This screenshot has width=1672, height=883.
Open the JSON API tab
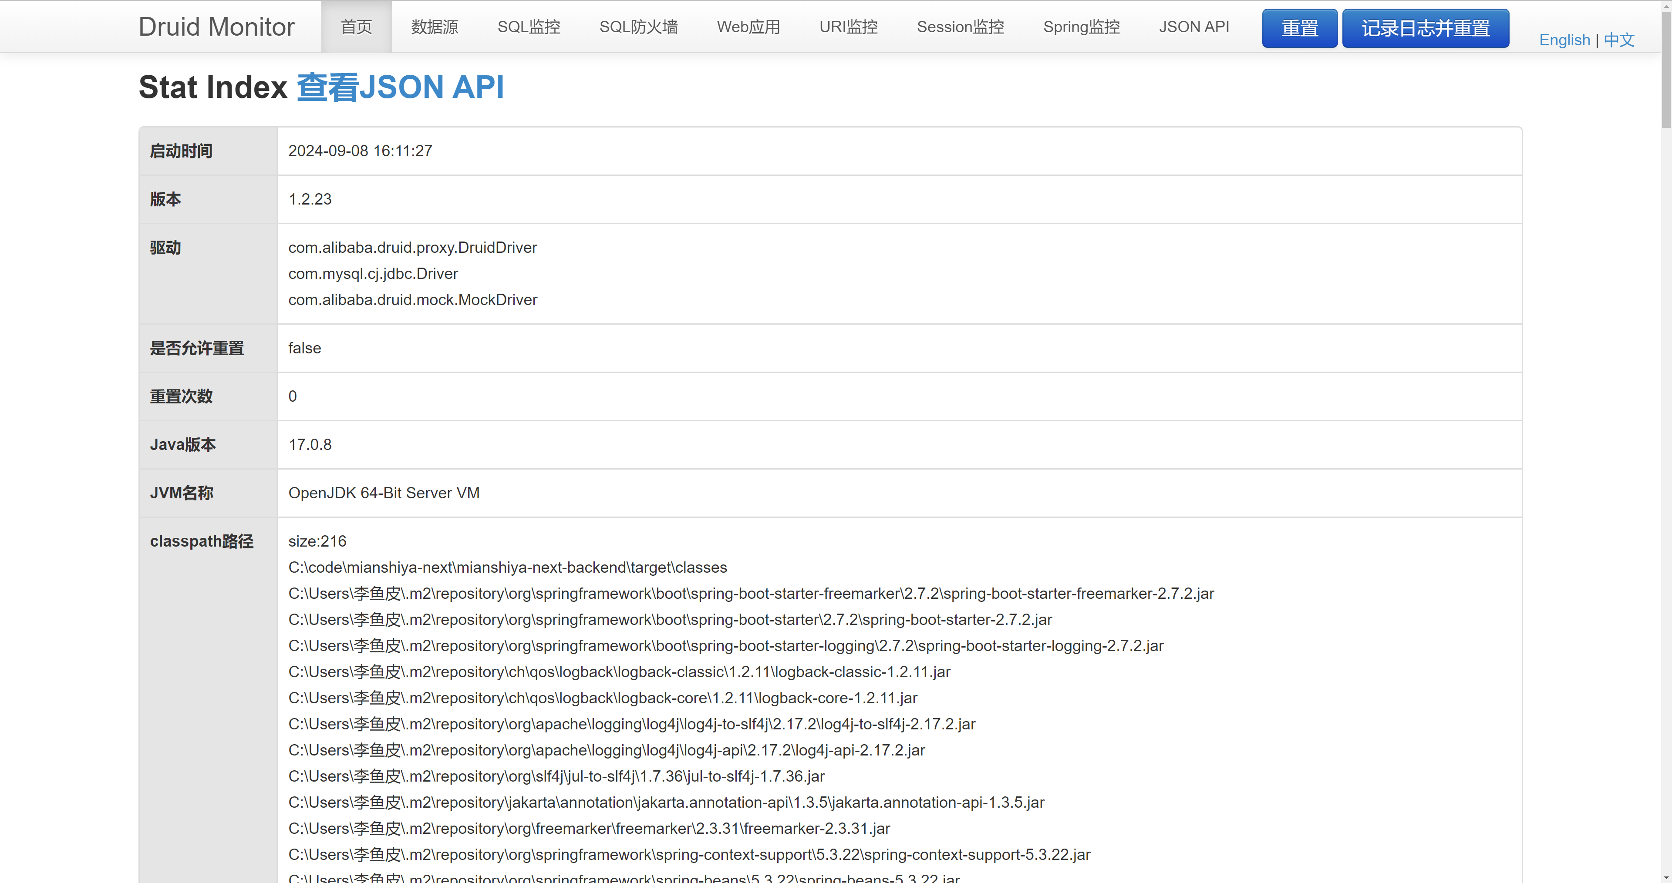coord(1193,27)
